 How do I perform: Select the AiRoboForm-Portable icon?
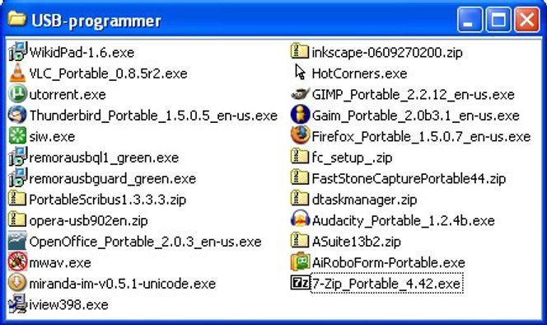point(300,261)
